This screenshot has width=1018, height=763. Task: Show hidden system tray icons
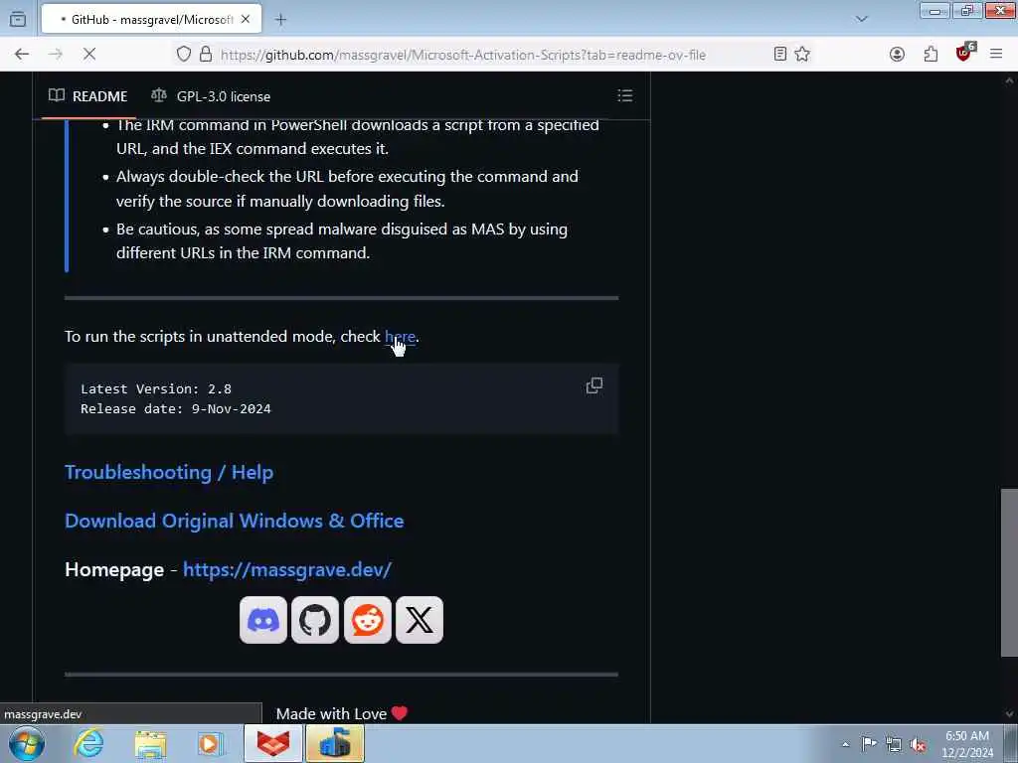click(x=845, y=744)
